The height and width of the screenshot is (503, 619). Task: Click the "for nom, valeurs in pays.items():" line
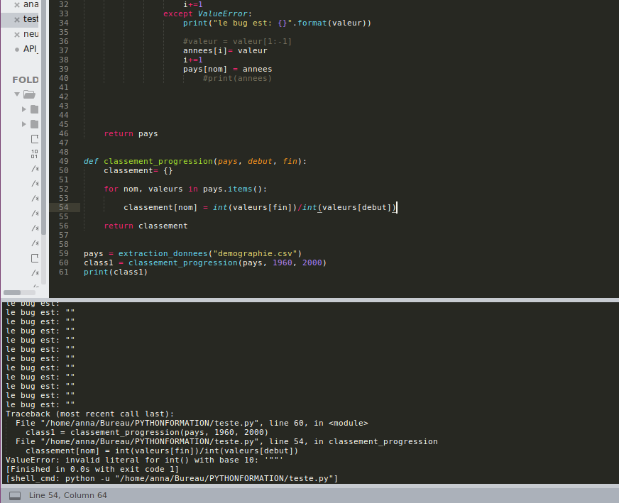click(185, 189)
